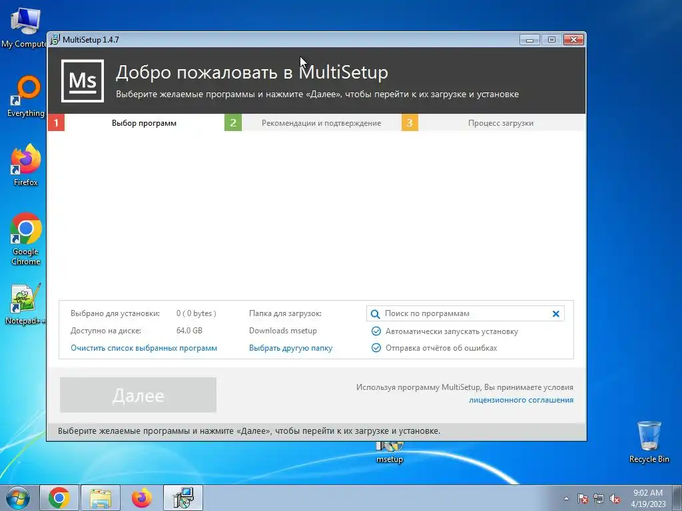
Task: Open the Выбор программ step tab
Action: (x=144, y=123)
